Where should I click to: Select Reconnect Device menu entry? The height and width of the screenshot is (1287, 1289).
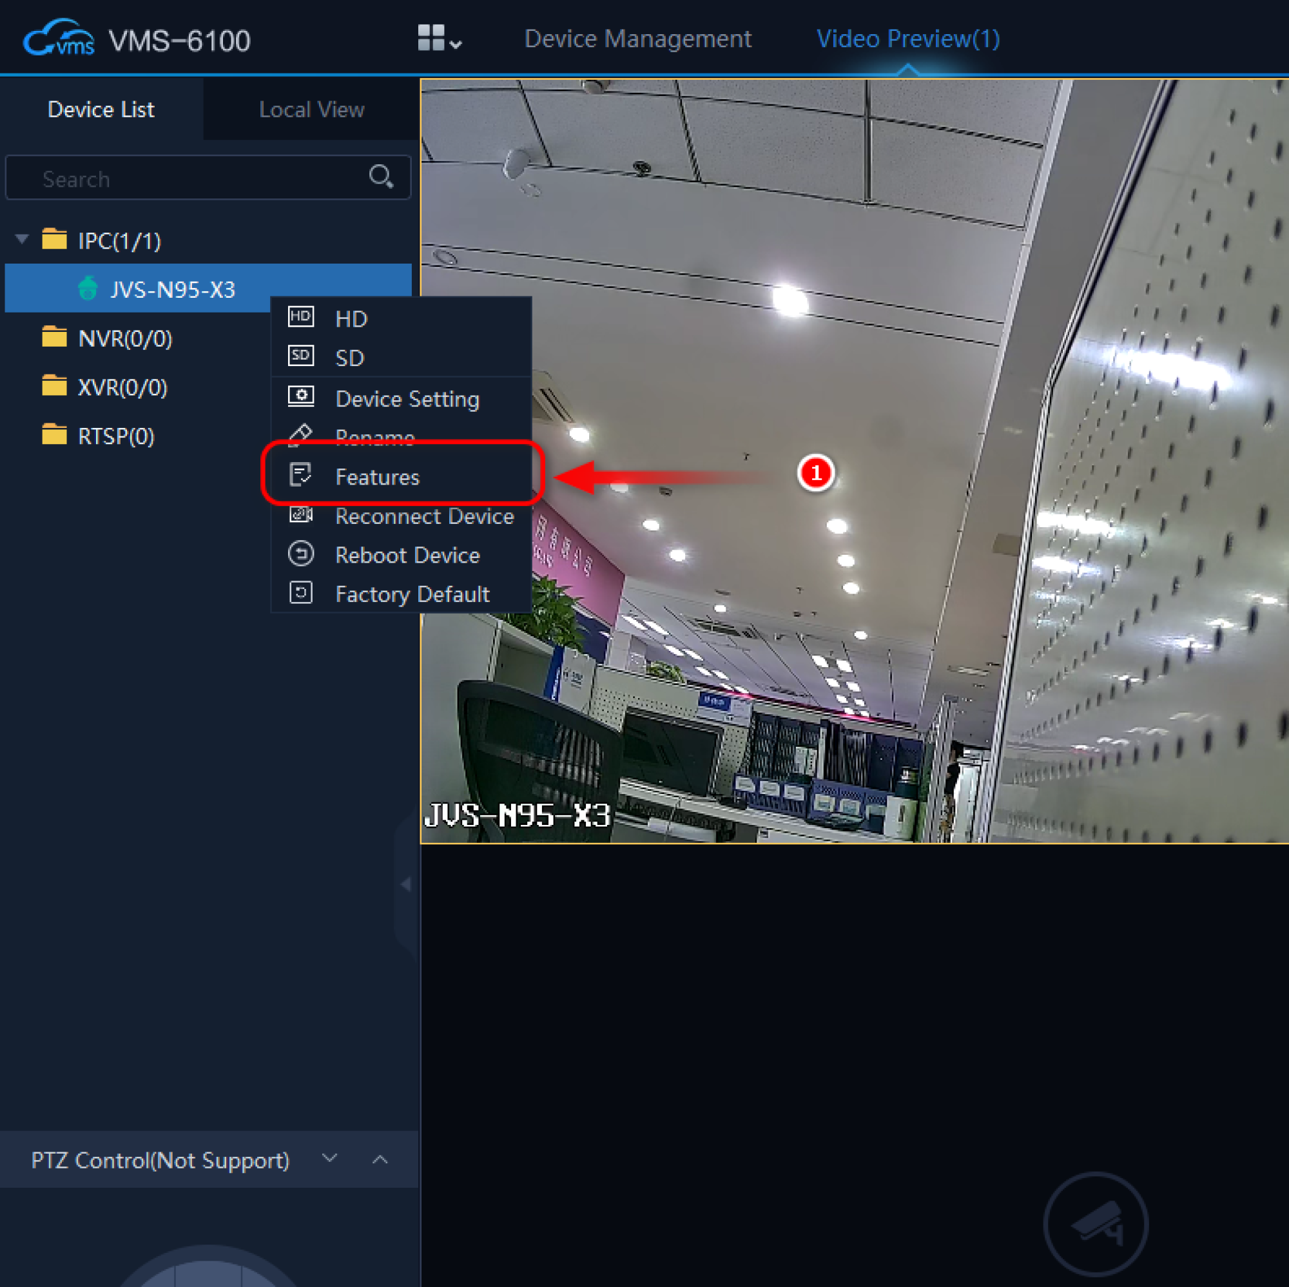423,516
